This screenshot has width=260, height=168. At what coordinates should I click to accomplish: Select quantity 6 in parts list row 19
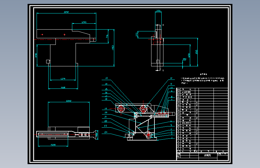point(197,102)
